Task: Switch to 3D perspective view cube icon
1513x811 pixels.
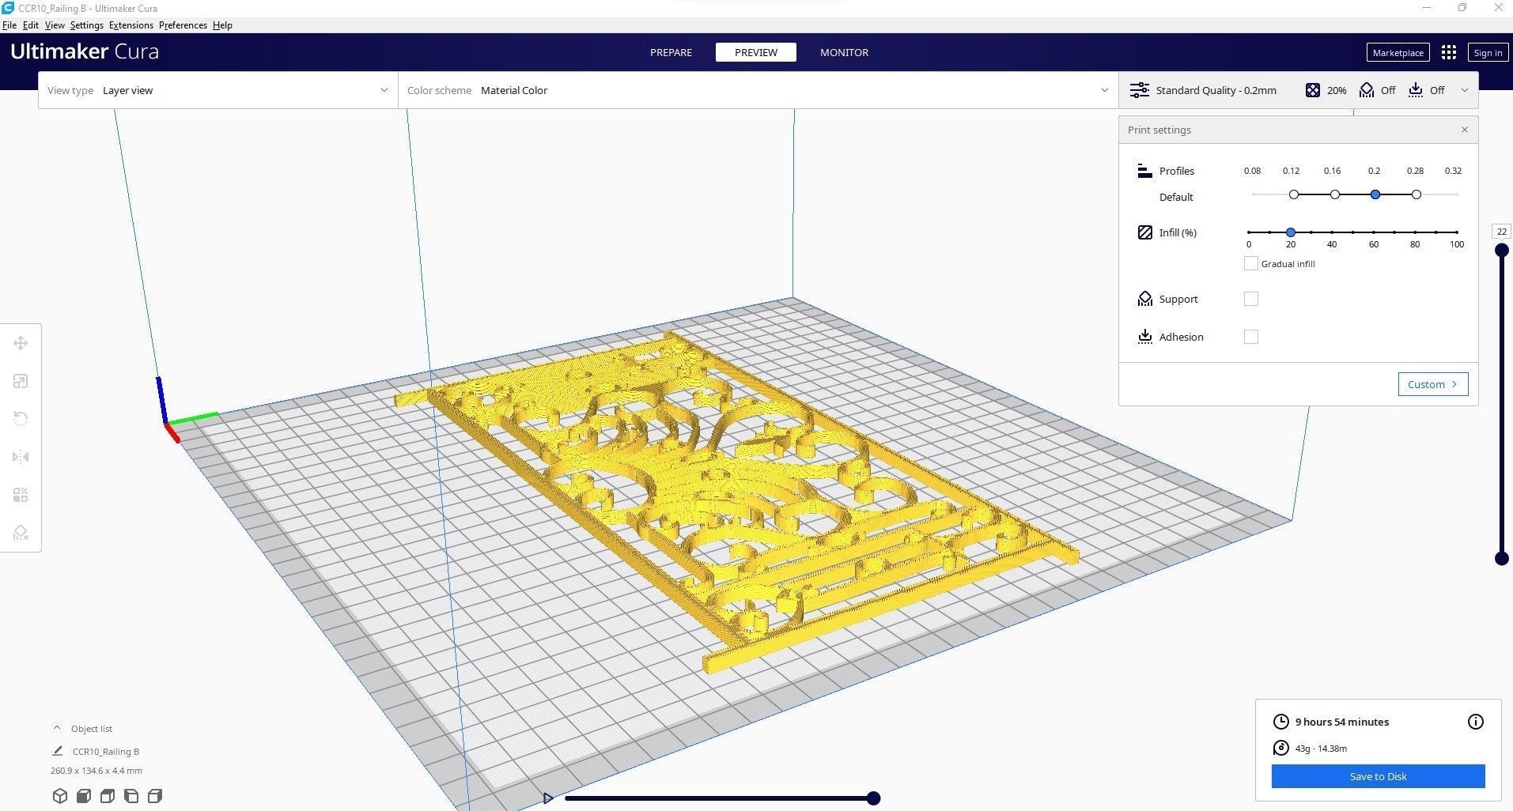Action: pos(59,796)
